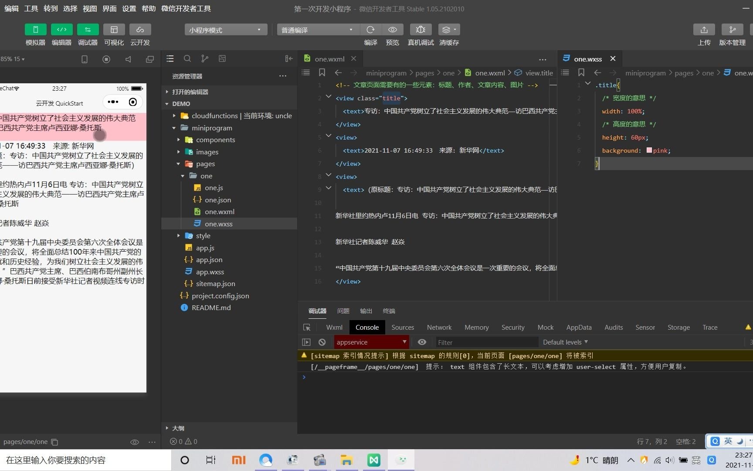
Task: Toggle the editor panel button
Action: [x=61, y=29]
